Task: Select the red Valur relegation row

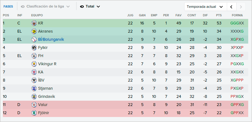Action: tap(125, 105)
